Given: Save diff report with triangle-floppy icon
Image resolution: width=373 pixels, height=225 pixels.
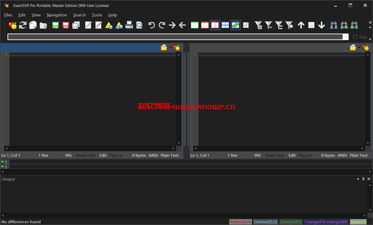Looking at the screenshot, I should [109, 25].
